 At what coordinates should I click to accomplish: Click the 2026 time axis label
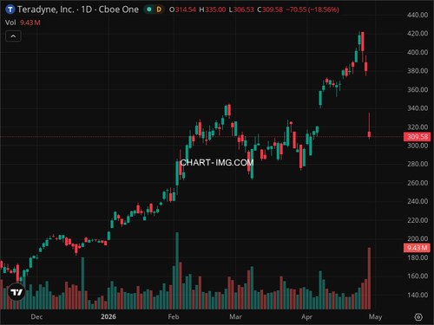click(x=108, y=317)
